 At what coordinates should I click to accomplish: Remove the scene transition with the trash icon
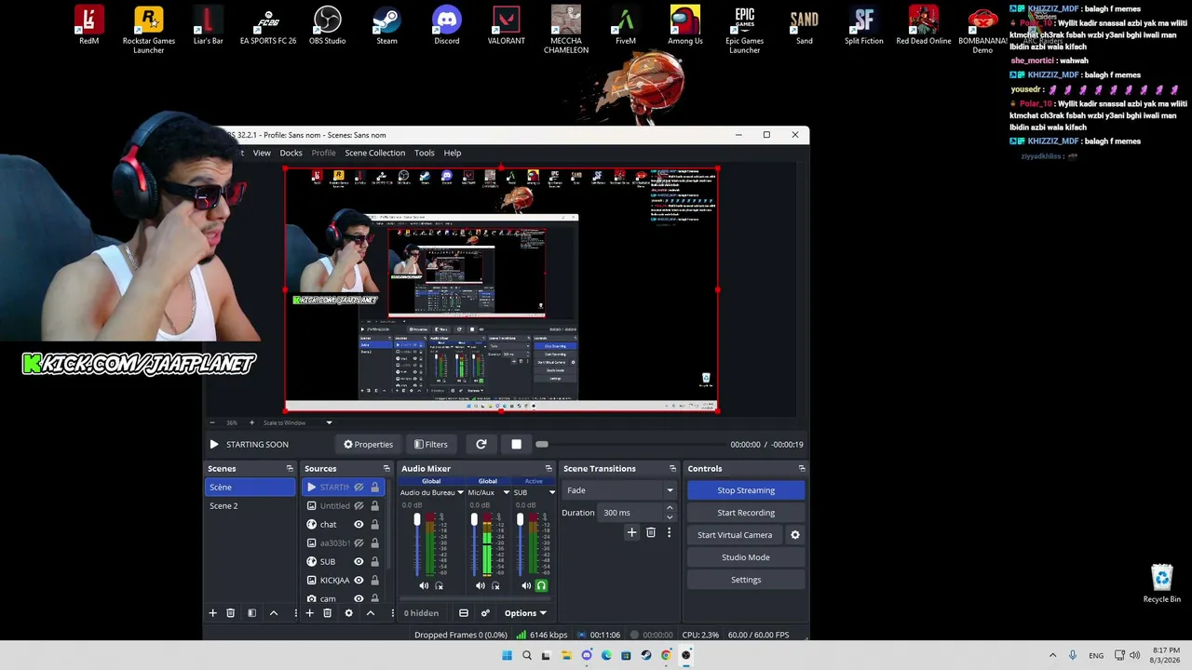[651, 532]
